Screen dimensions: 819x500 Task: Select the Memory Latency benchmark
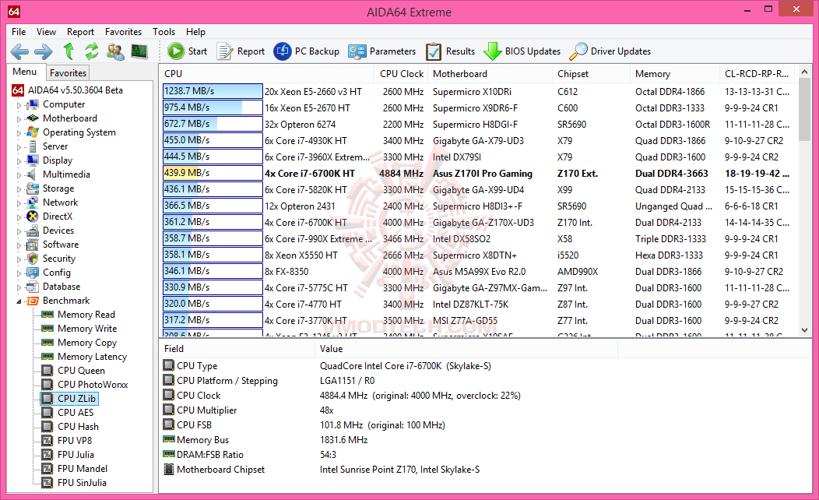(x=92, y=357)
